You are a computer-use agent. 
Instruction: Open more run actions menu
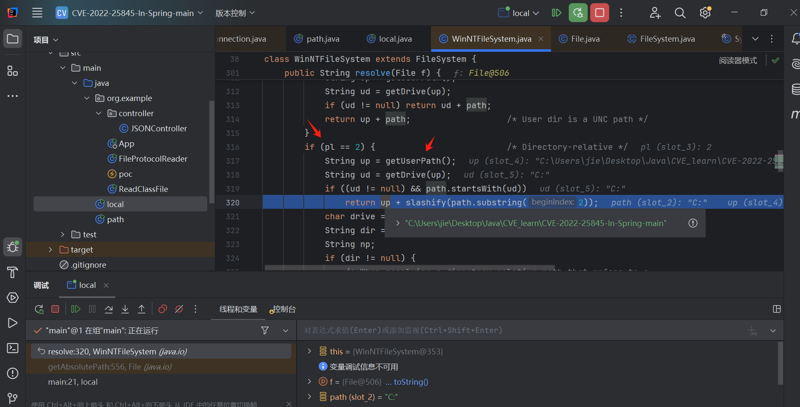pyautogui.click(x=621, y=13)
